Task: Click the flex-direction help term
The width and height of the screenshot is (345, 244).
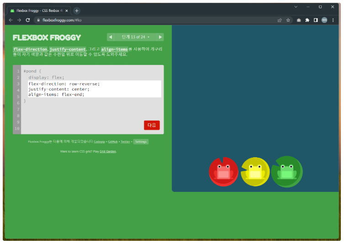Action: [x=30, y=49]
